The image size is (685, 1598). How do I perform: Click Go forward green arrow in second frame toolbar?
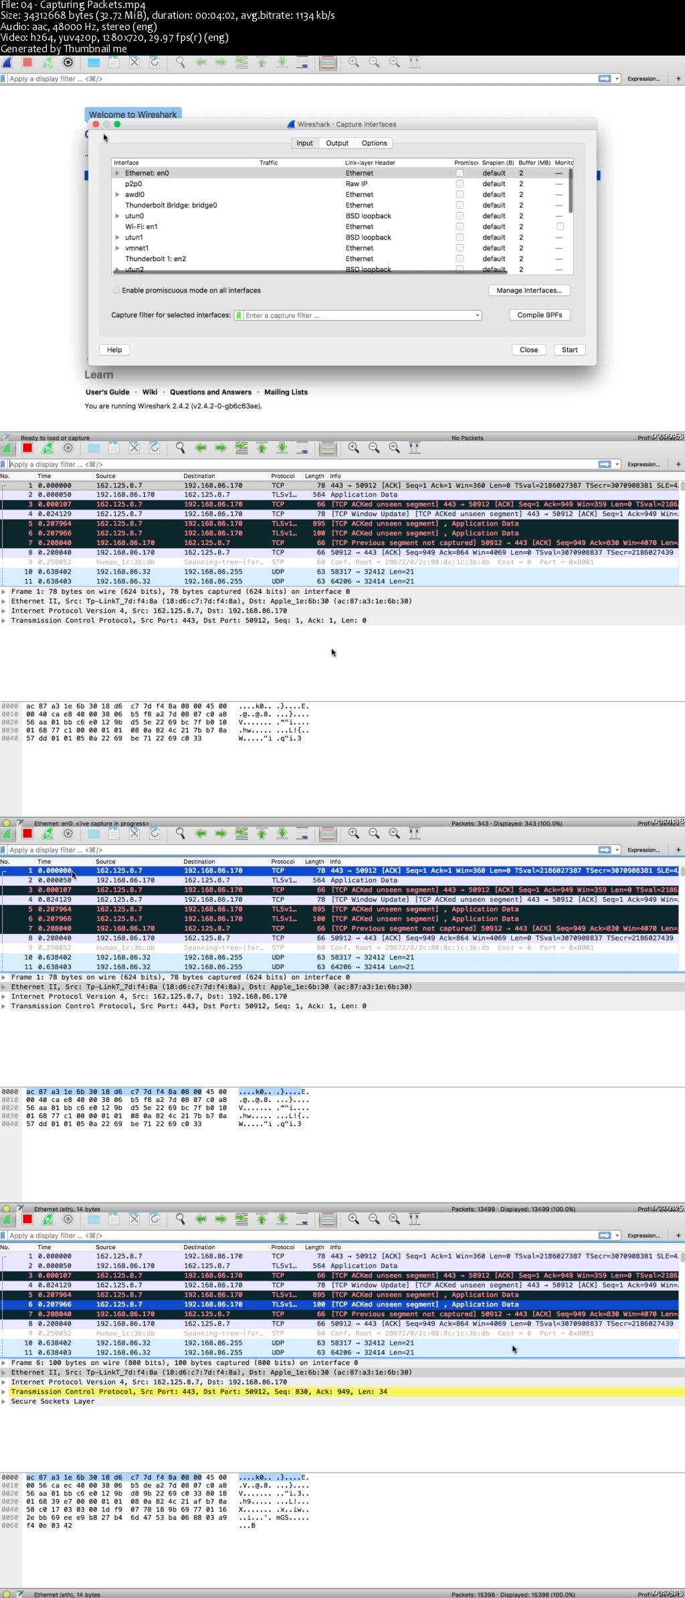click(221, 448)
